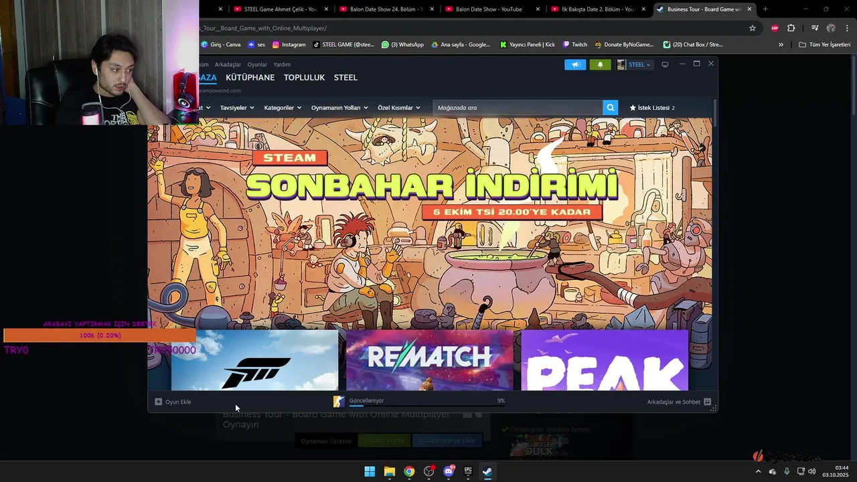Open the REMATCH game capsule
This screenshot has width=857, height=482.
click(429, 360)
